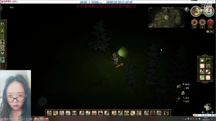Open the Fight crafting tab with crossed swords
The height and width of the screenshot is (121, 216).
2,54
